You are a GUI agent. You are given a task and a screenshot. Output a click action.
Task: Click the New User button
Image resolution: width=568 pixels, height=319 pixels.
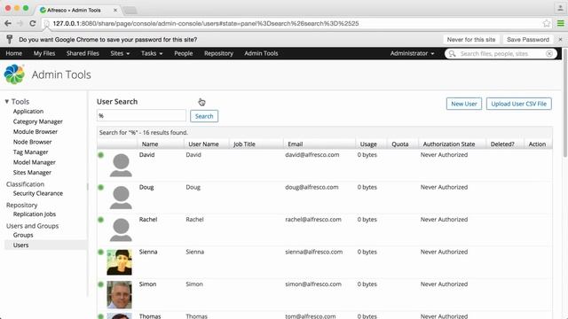tap(463, 104)
